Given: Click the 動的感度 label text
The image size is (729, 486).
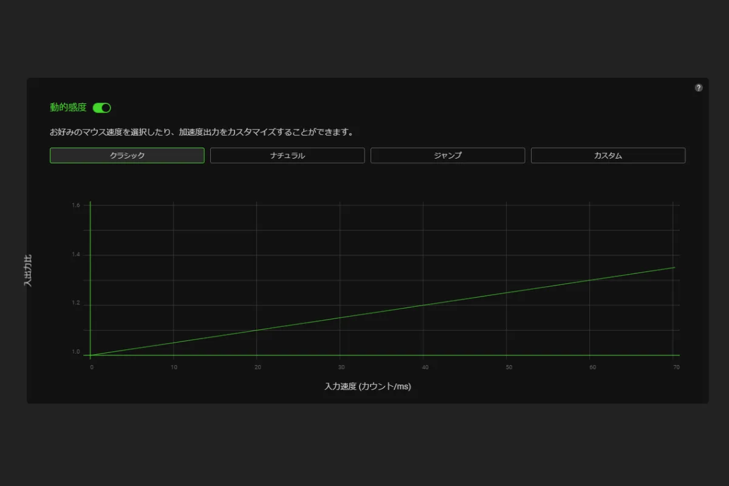Looking at the screenshot, I should pos(68,108).
